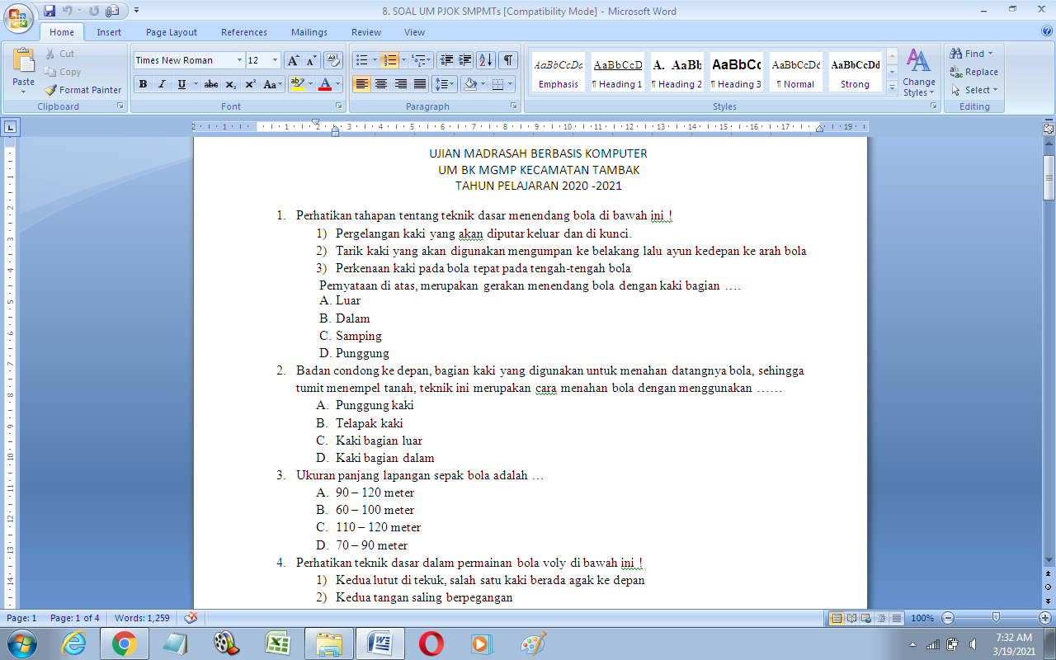Viewport: 1056px width, 660px height.
Task: Click the Line Spacing icon
Action: pyautogui.click(x=444, y=84)
